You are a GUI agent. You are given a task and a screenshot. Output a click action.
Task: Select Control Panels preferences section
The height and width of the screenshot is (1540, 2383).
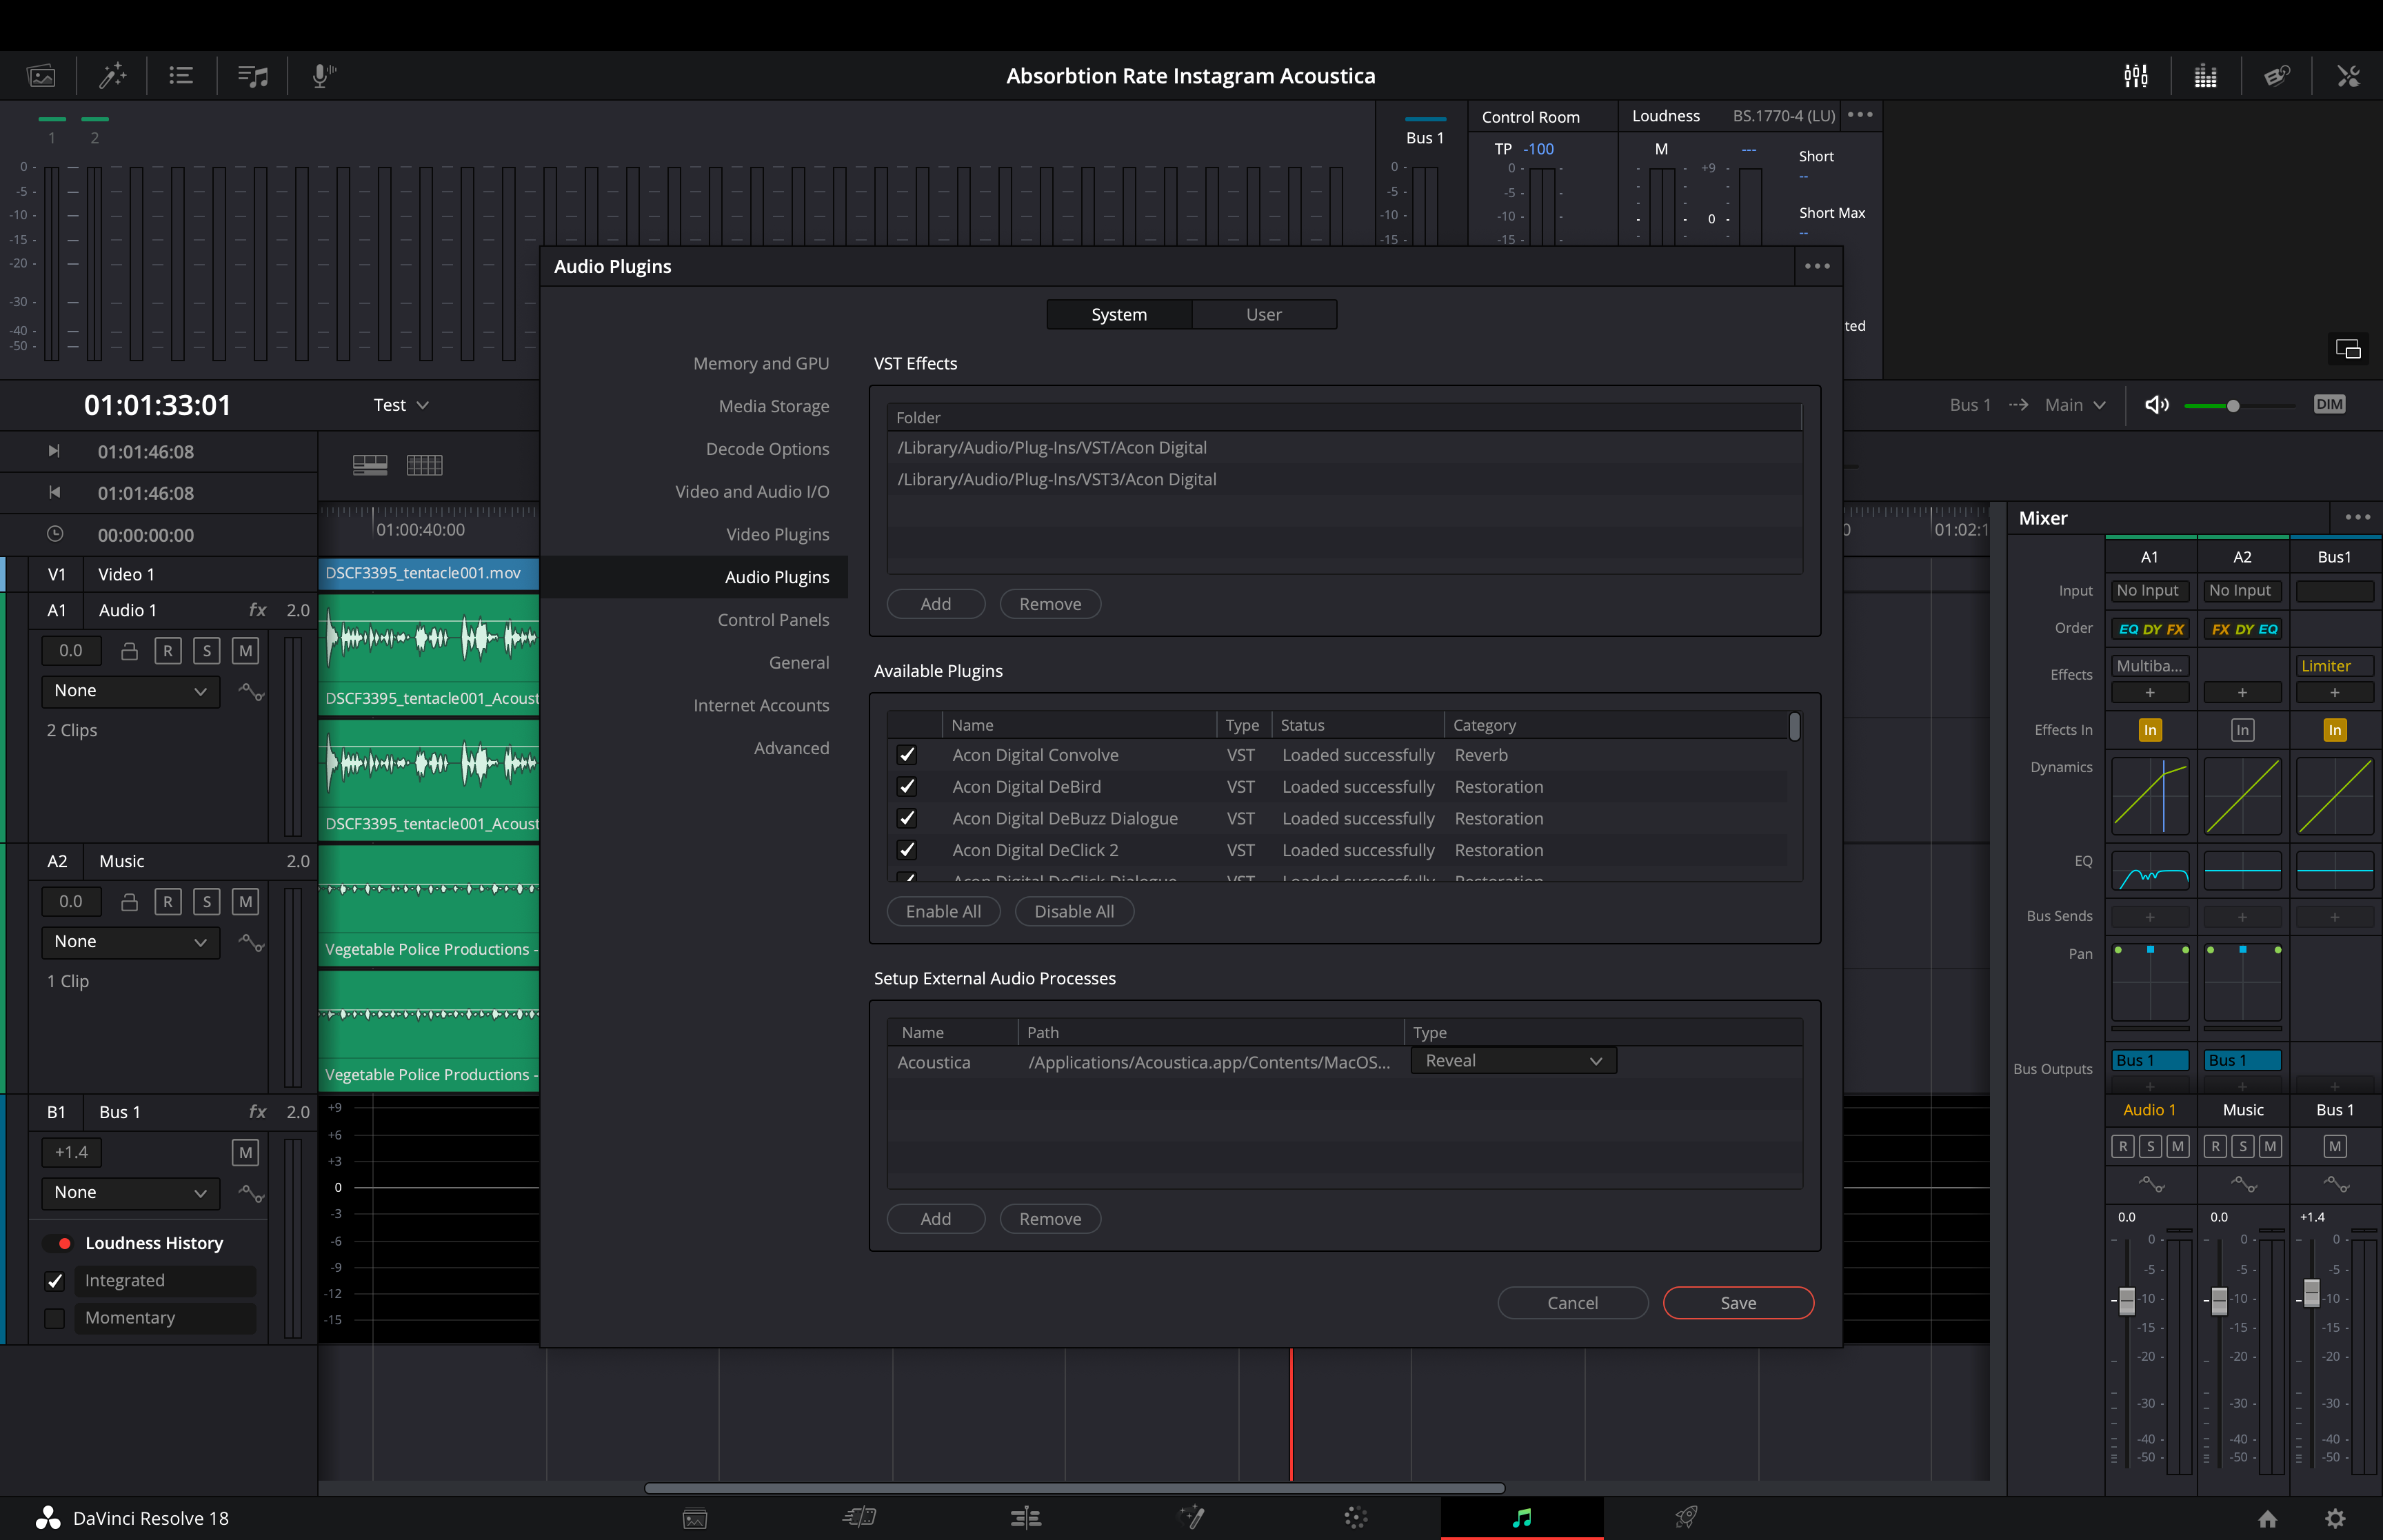click(773, 620)
